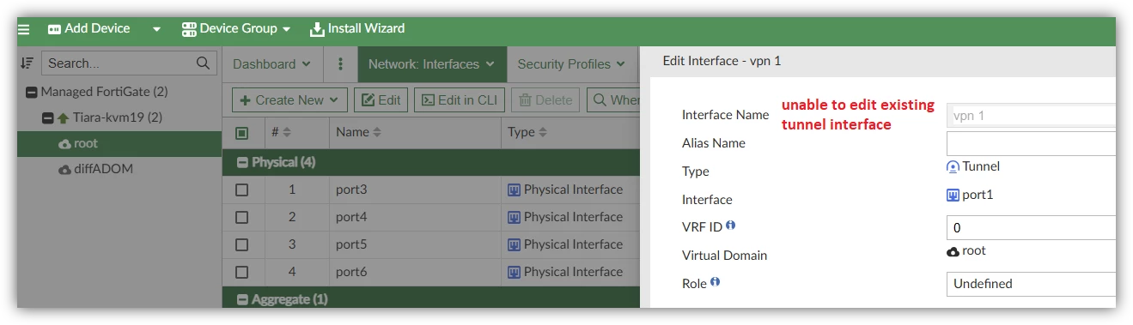Click the sort devices icon
Viewport: 1133px width, 325px height.
27,63
